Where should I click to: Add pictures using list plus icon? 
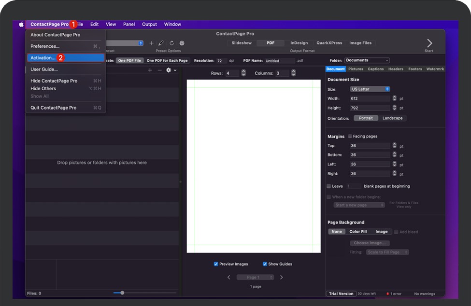[150, 70]
